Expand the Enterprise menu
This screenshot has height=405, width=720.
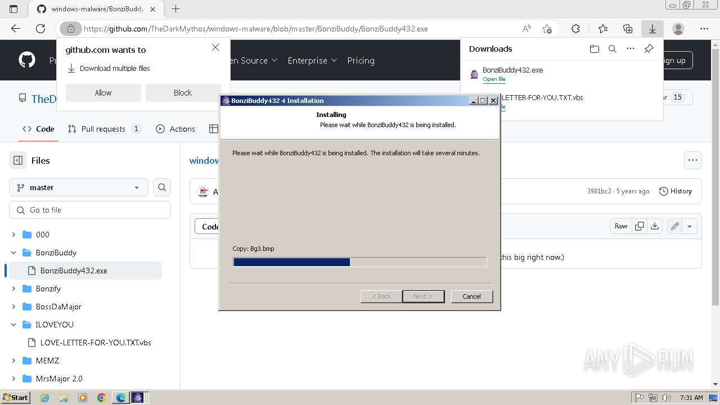pos(312,60)
